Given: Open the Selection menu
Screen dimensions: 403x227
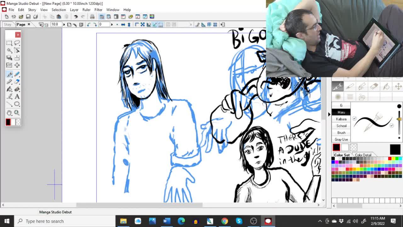Looking at the screenshot, I should click(59, 10).
